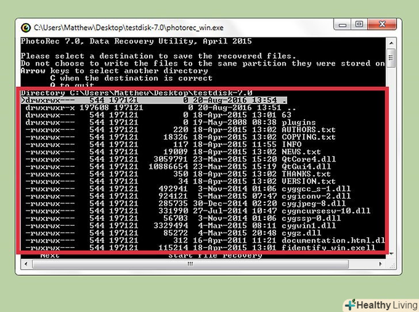Click the 'PhotoRec 7.0, Data Recovery Utility' header

coord(136,41)
